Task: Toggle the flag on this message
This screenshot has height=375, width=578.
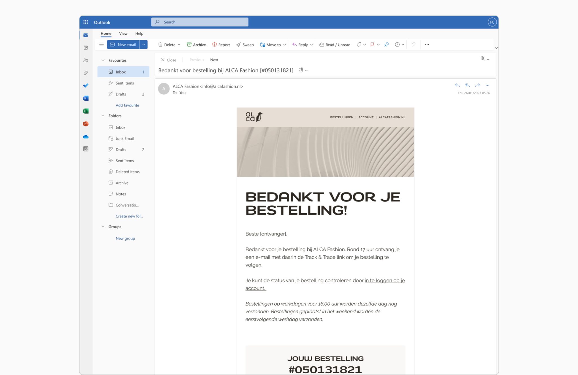Action: tap(372, 45)
